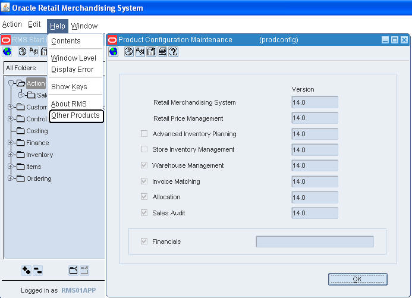Toggle Store Inventory Management checkbox
This screenshot has width=412, height=298.
pos(144,149)
